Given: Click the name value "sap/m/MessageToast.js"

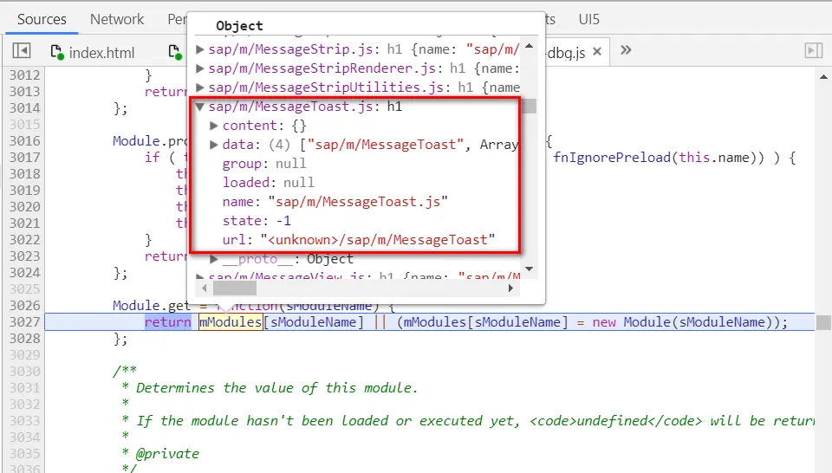Looking at the screenshot, I should click(358, 202).
